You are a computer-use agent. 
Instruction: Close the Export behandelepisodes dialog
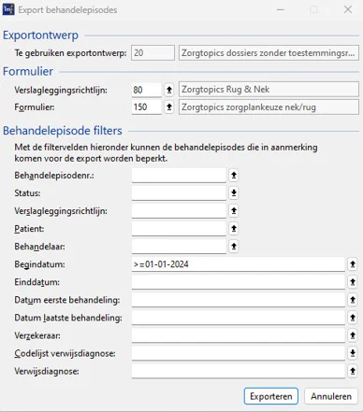pyautogui.click(x=348, y=9)
